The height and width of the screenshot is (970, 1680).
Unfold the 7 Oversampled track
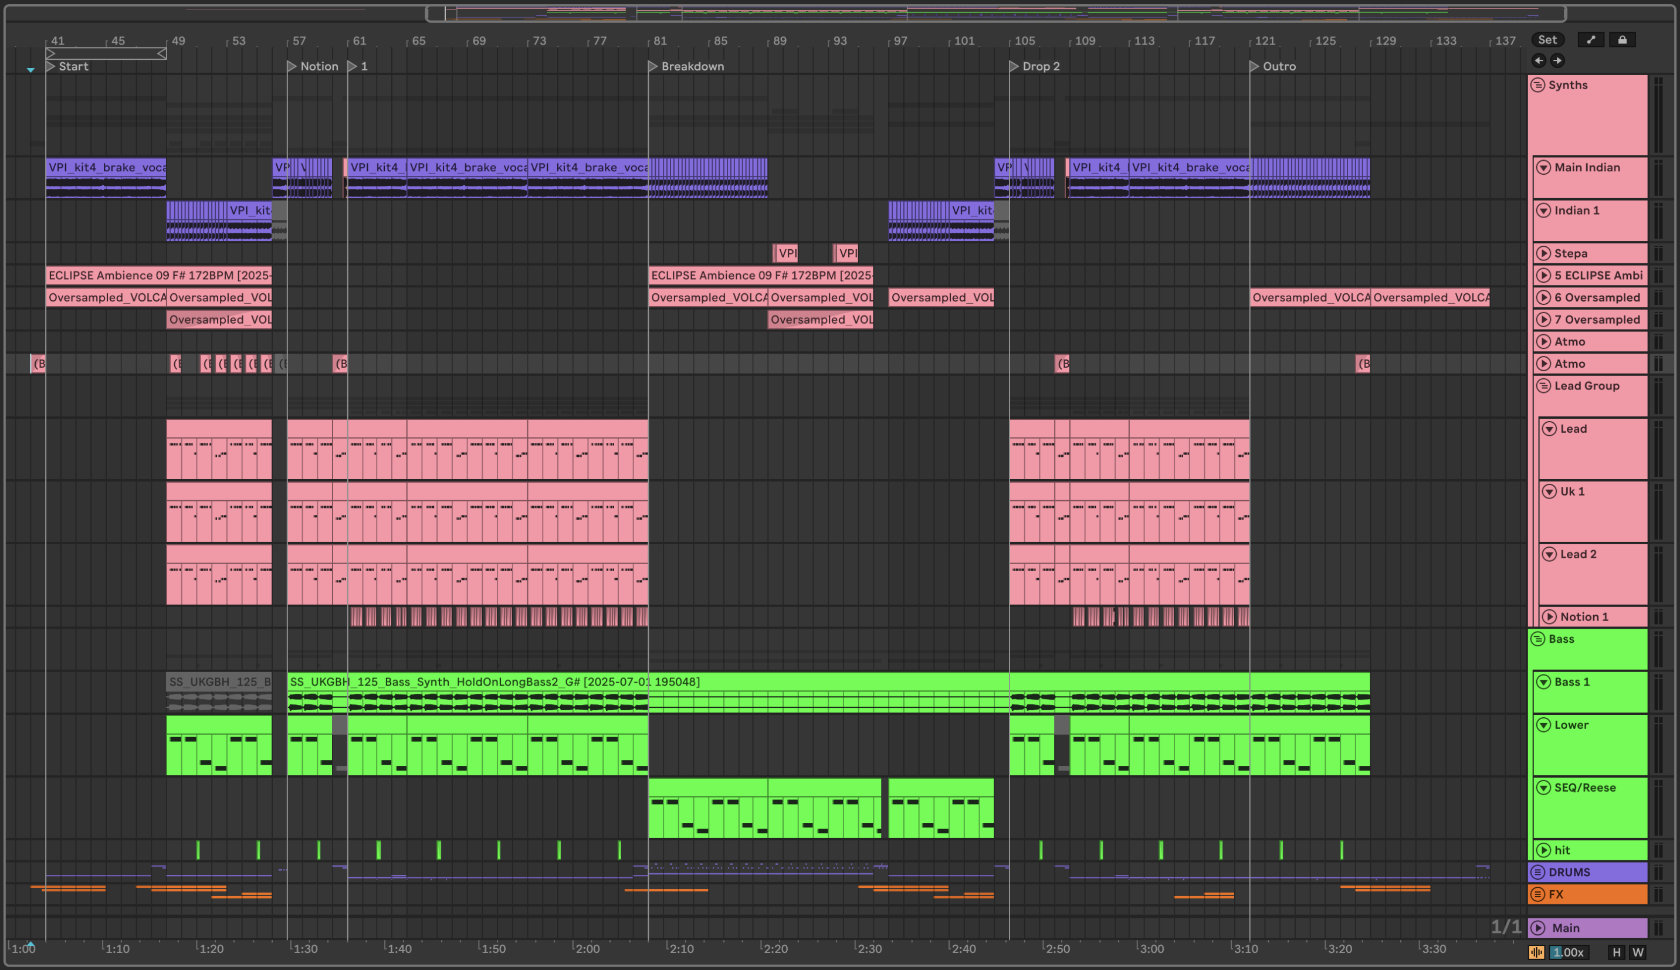(x=1543, y=319)
